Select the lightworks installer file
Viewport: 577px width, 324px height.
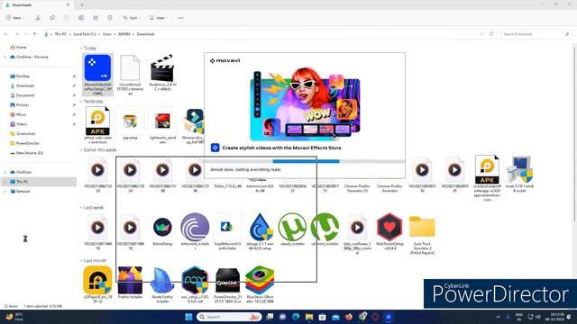(162, 125)
